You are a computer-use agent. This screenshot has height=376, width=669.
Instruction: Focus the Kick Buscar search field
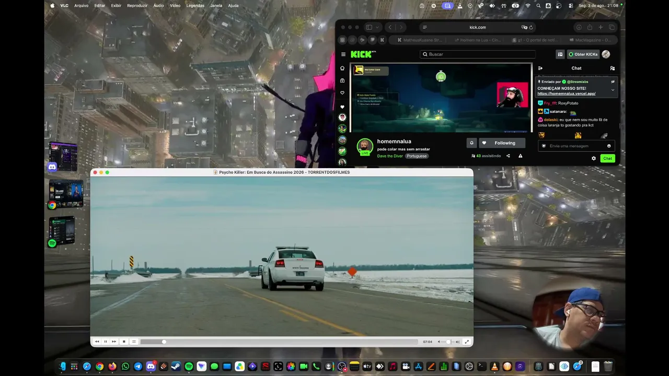click(x=478, y=54)
